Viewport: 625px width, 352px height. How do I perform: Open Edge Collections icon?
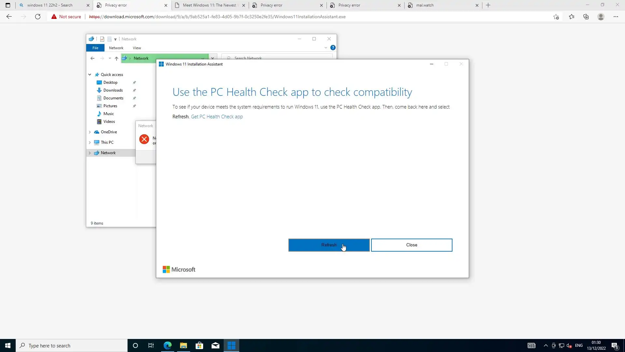tap(586, 17)
